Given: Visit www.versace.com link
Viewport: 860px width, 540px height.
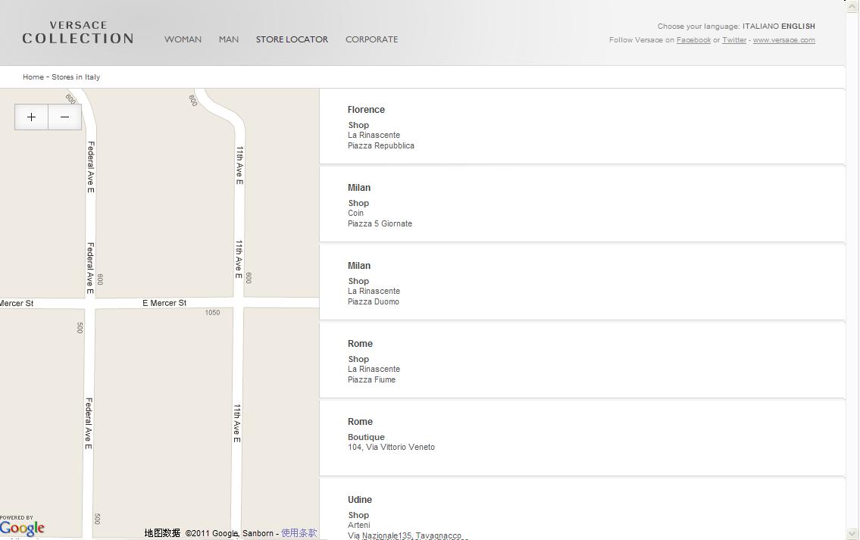Looking at the screenshot, I should [x=783, y=40].
